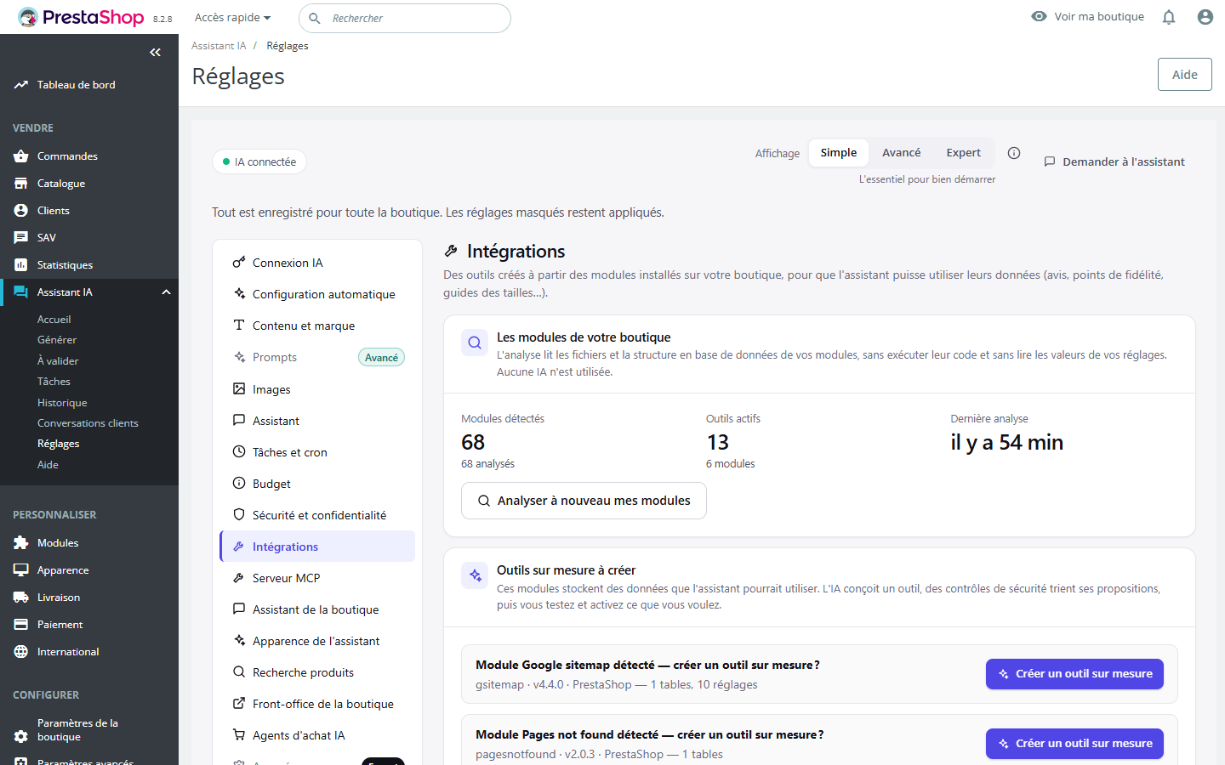The width and height of the screenshot is (1225, 765).
Task: Click the "68 analysés" text
Action: 487,464
